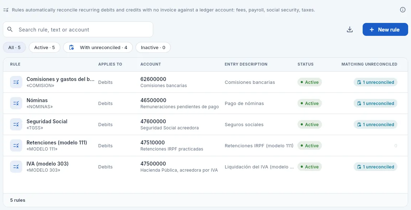Focus the Search rule, text or account field

pyautogui.click(x=78, y=29)
